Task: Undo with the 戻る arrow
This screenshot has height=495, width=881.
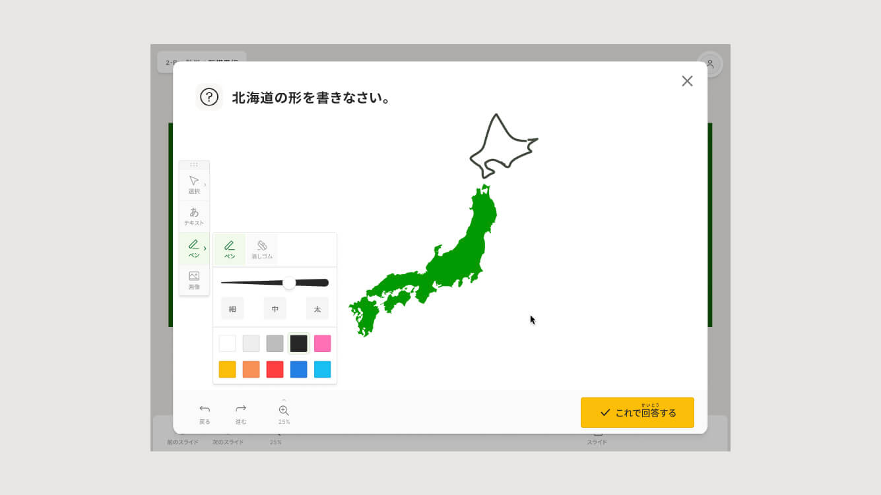Action: pos(205,413)
